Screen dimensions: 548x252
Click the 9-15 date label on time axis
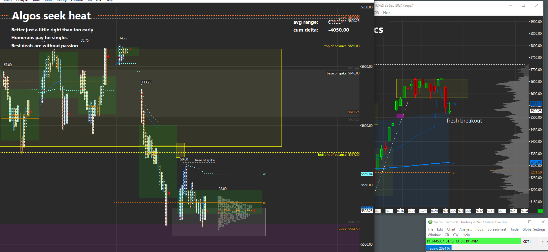[491, 211]
